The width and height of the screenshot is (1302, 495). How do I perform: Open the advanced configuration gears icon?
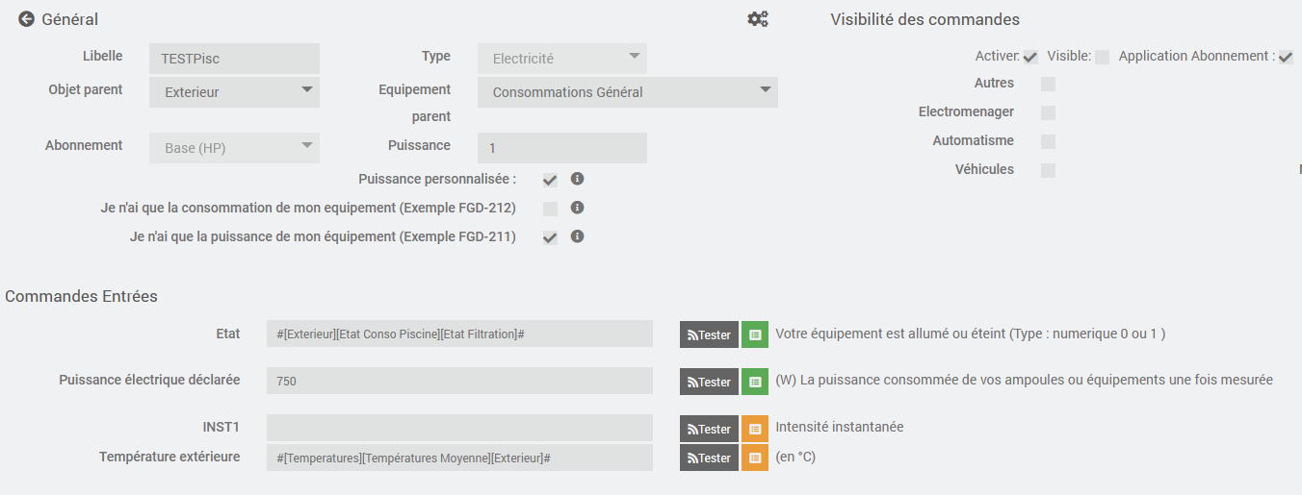click(x=758, y=19)
